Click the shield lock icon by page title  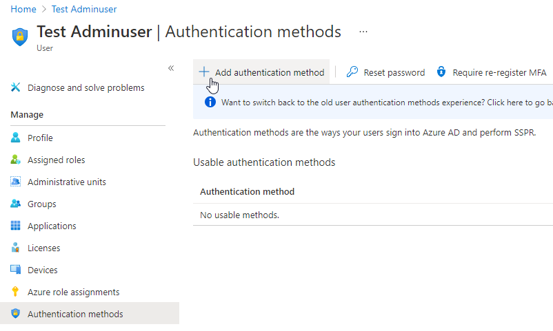click(20, 36)
